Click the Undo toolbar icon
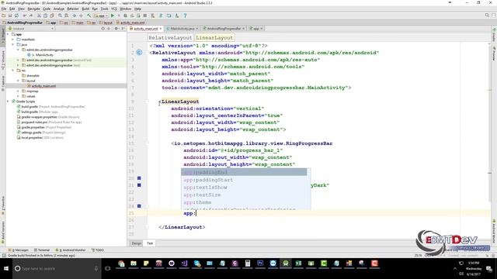 [24, 15]
